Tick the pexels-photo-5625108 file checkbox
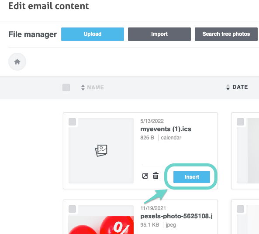This screenshot has height=234, width=259. 72,209
